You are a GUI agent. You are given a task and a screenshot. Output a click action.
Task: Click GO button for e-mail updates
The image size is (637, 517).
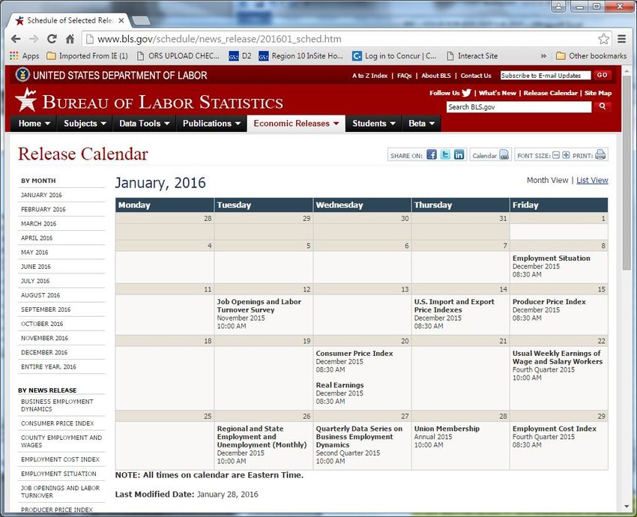coord(602,75)
